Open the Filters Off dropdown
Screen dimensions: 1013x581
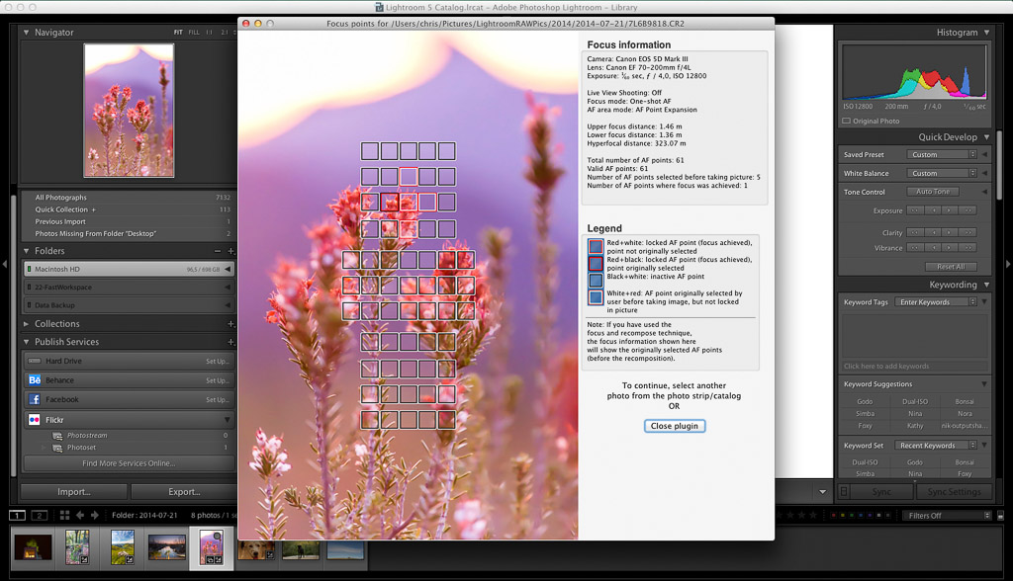946,515
